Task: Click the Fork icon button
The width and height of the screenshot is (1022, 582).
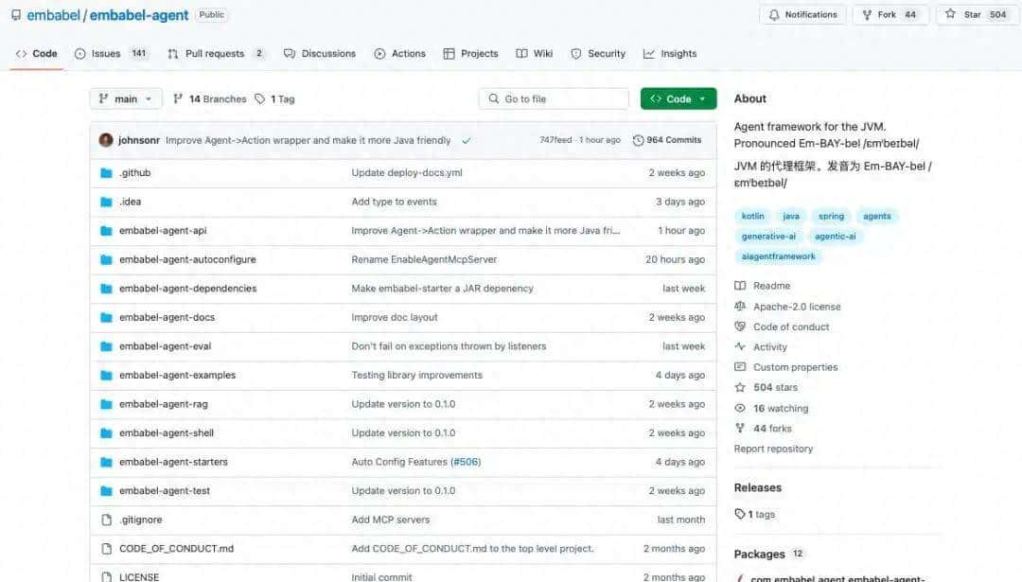Action: 866,15
